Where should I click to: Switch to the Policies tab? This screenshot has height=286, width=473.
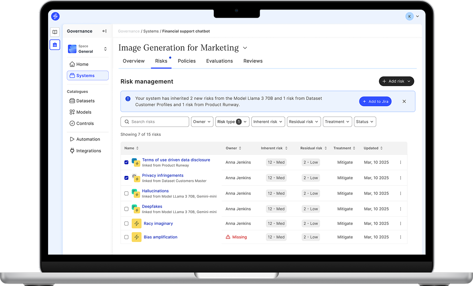pyautogui.click(x=187, y=61)
